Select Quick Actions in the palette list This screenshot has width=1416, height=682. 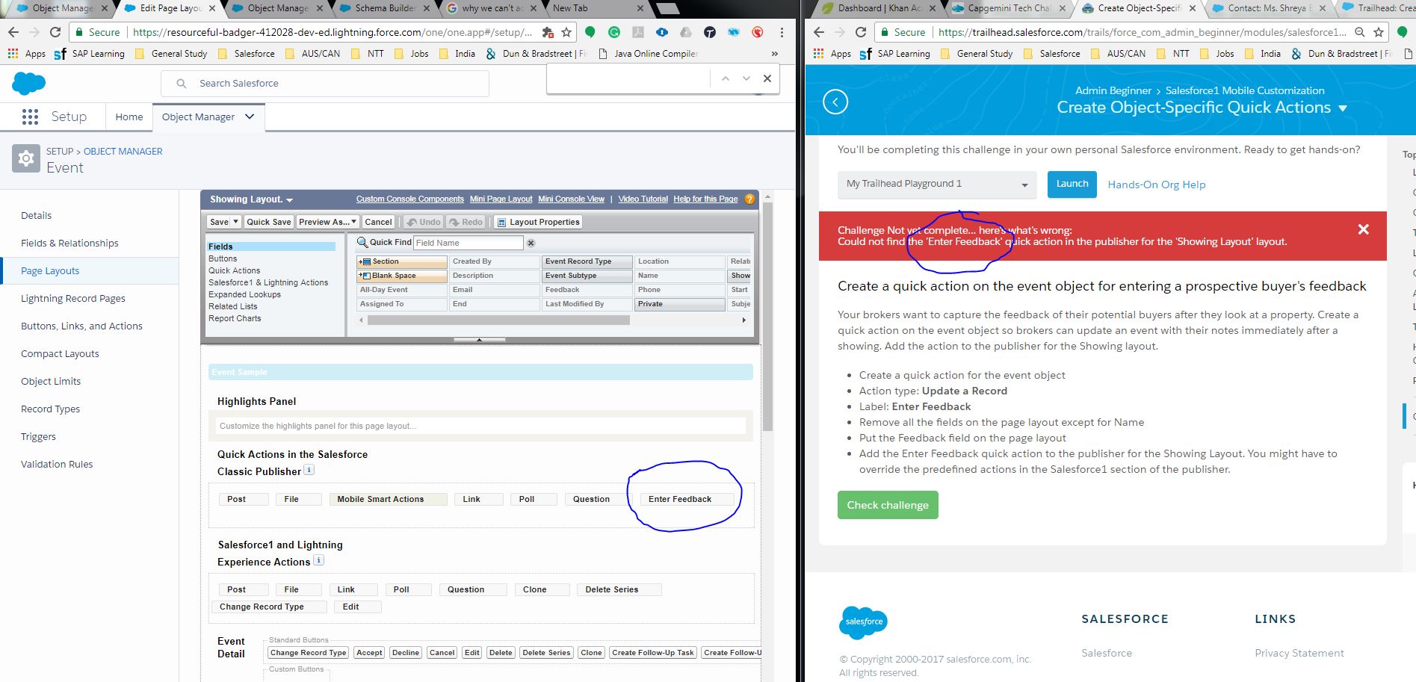235,270
